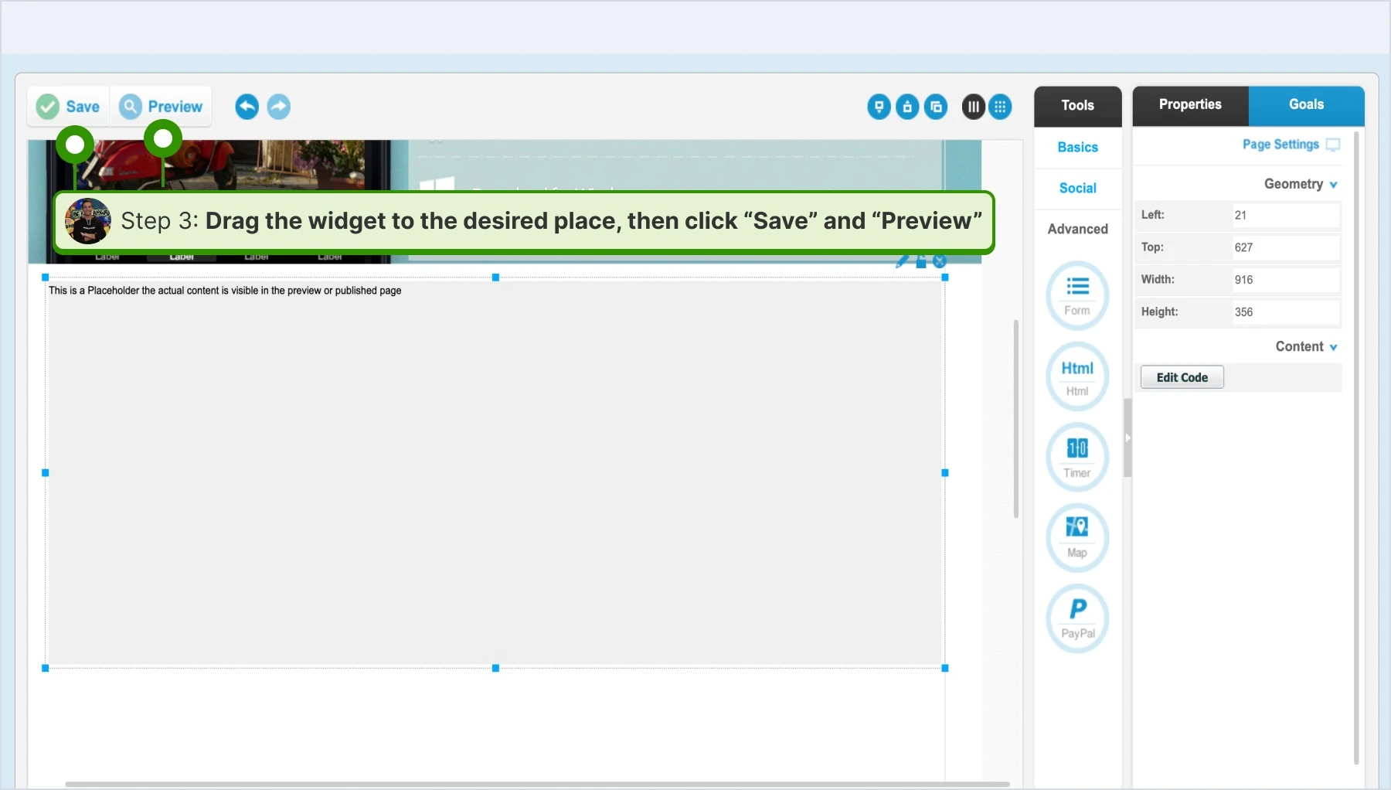
Task: Redo the last action
Action: tap(279, 107)
